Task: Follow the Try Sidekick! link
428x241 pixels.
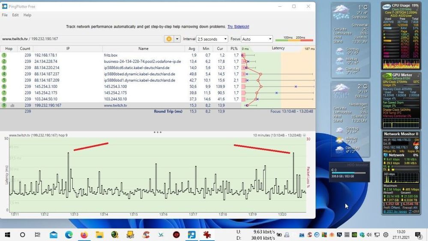Action: point(238,27)
